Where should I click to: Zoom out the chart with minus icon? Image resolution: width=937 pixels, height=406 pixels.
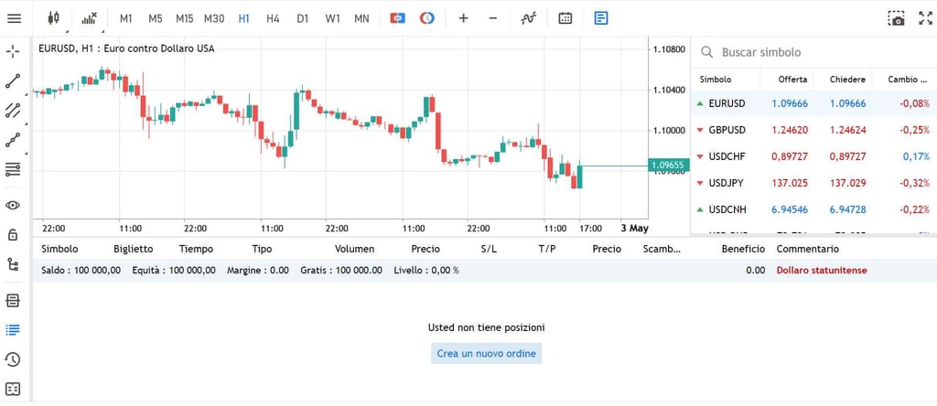[x=493, y=18]
